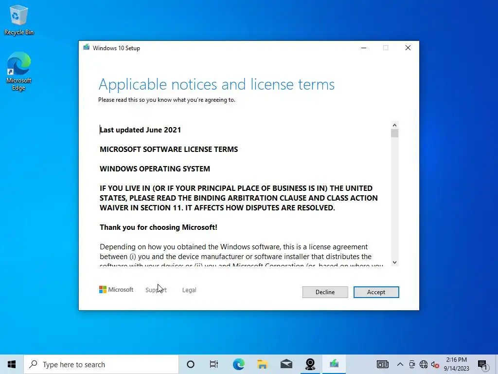Click the license text scrollbar thumb
Viewport: 498px width, 374px height.
[x=394, y=133]
